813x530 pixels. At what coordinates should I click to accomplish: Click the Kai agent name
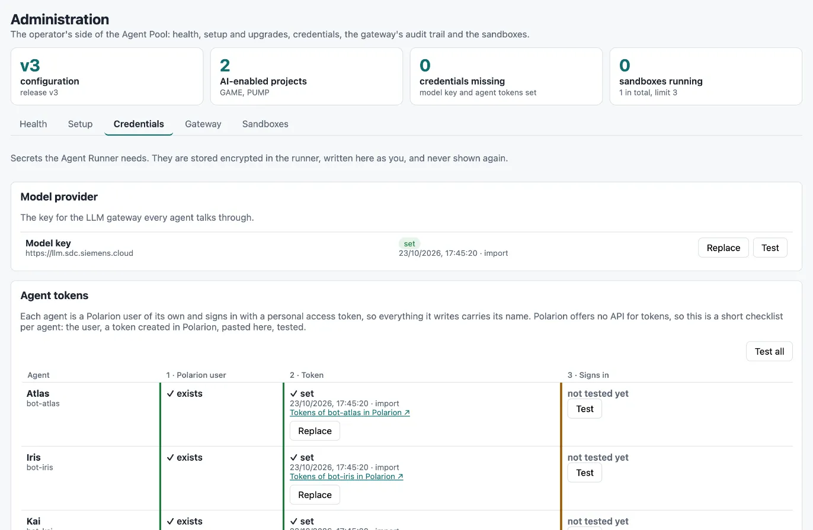click(34, 521)
